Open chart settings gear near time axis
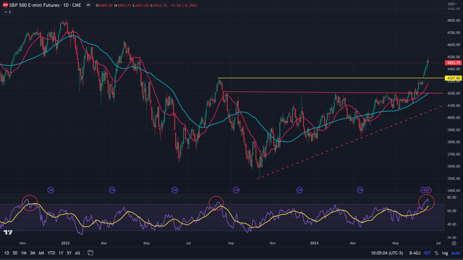463x260 pixels. tap(454, 243)
